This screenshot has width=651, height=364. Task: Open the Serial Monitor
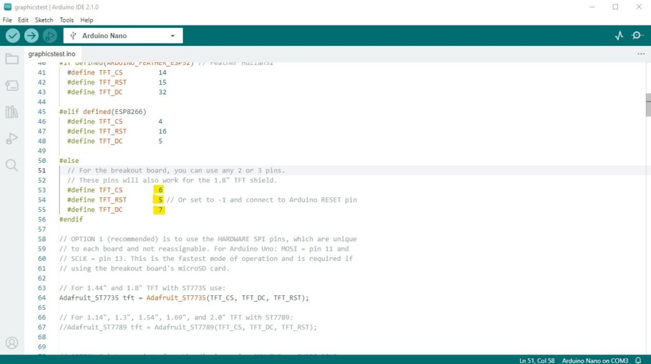[637, 36]
